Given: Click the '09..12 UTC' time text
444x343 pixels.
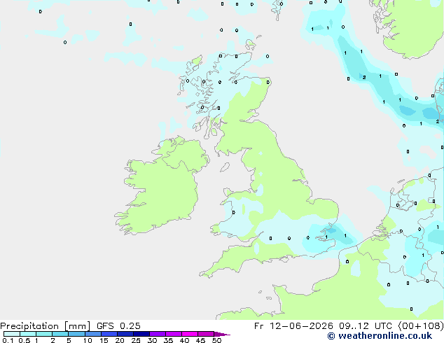Looking at the screenshot, I should click(x=366, y=326).
